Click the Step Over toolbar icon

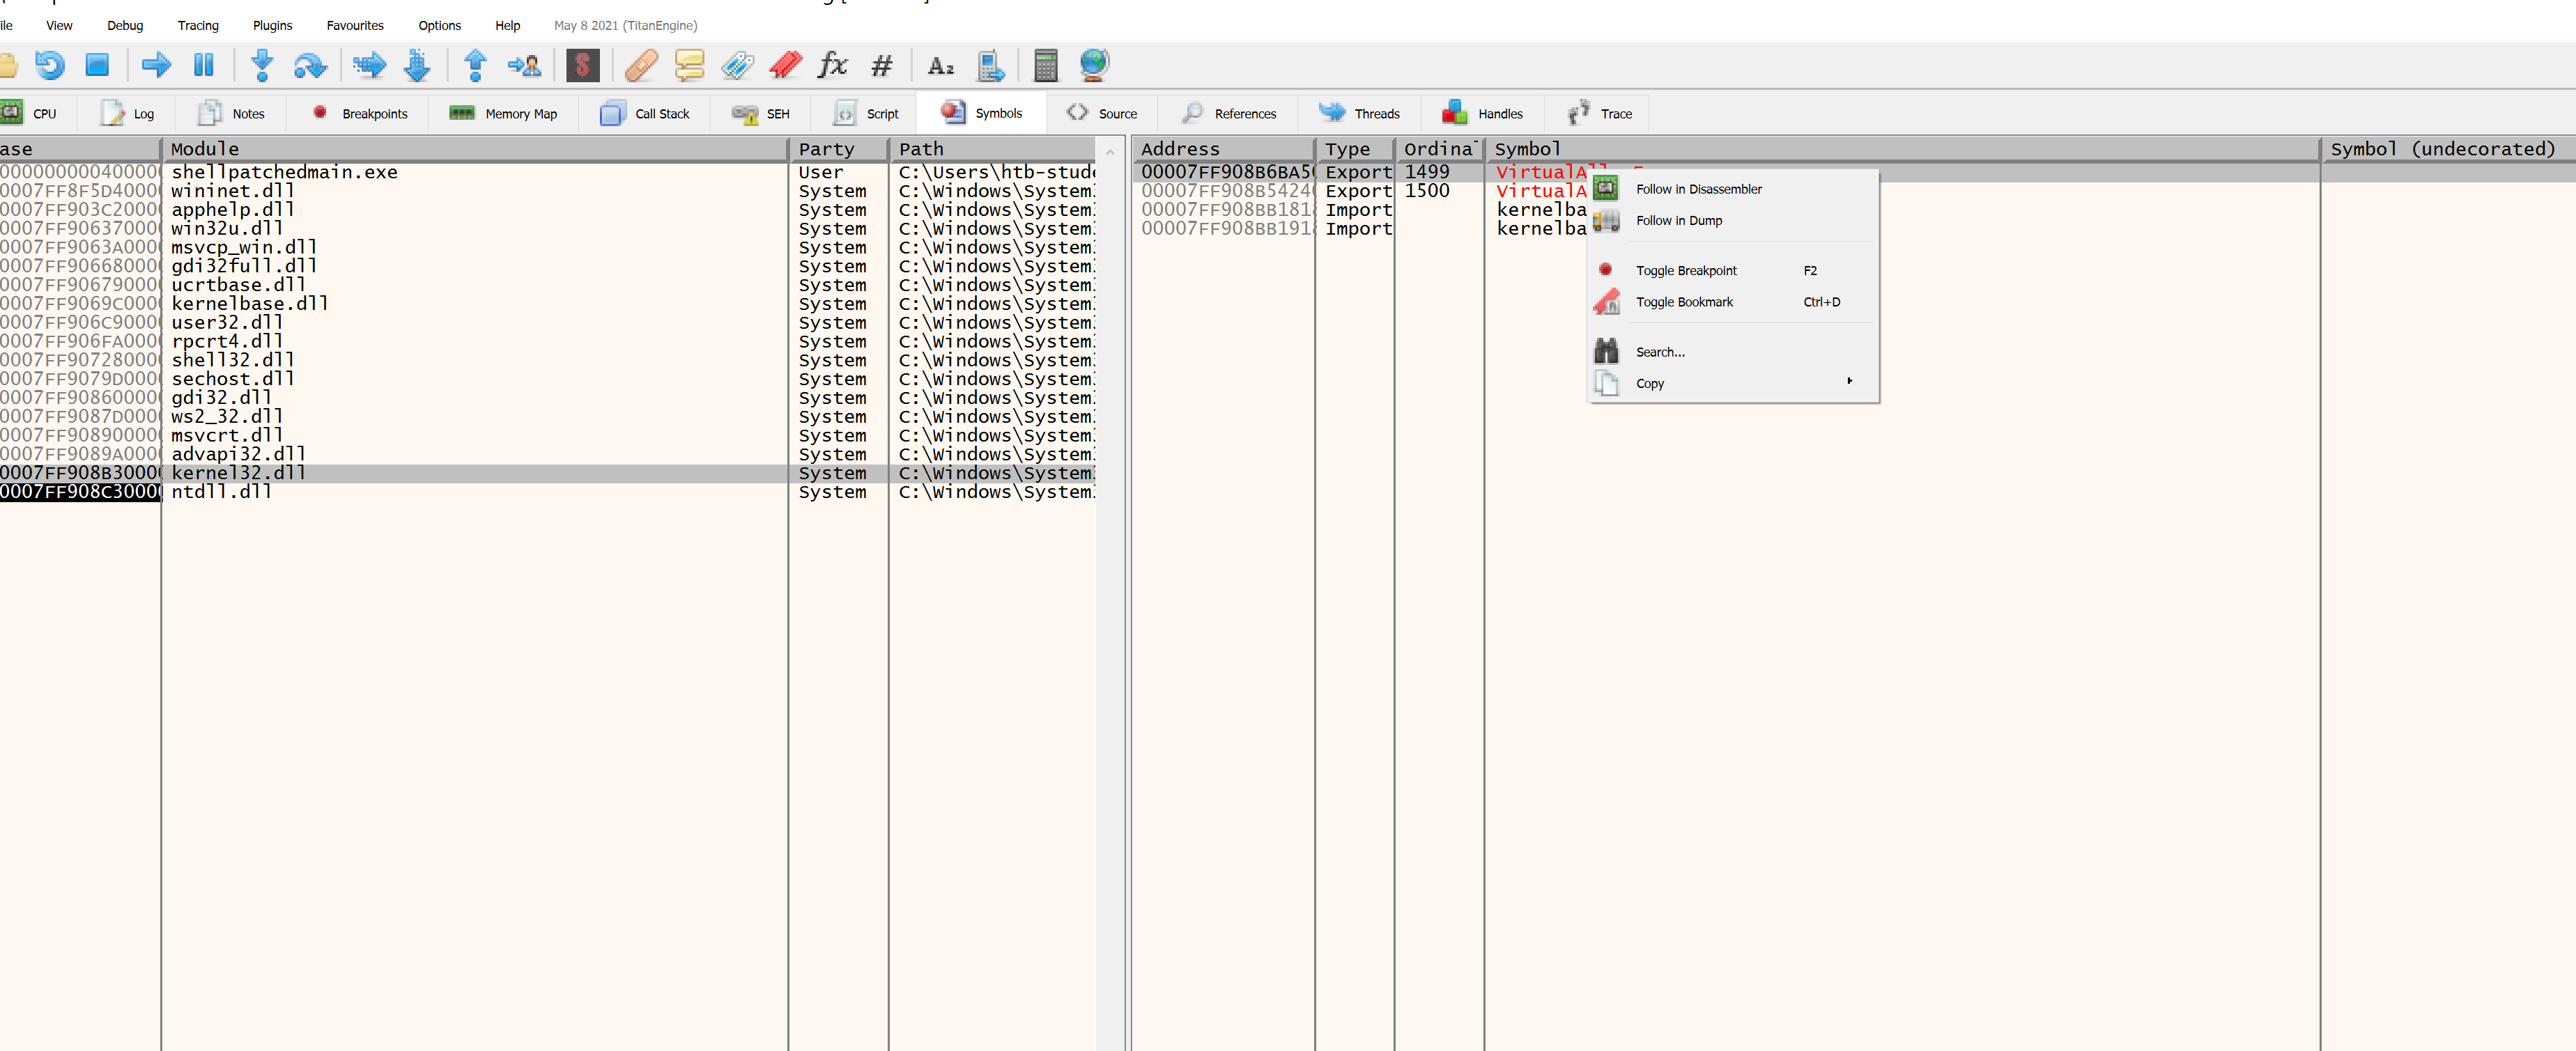(x=310, y=66)
